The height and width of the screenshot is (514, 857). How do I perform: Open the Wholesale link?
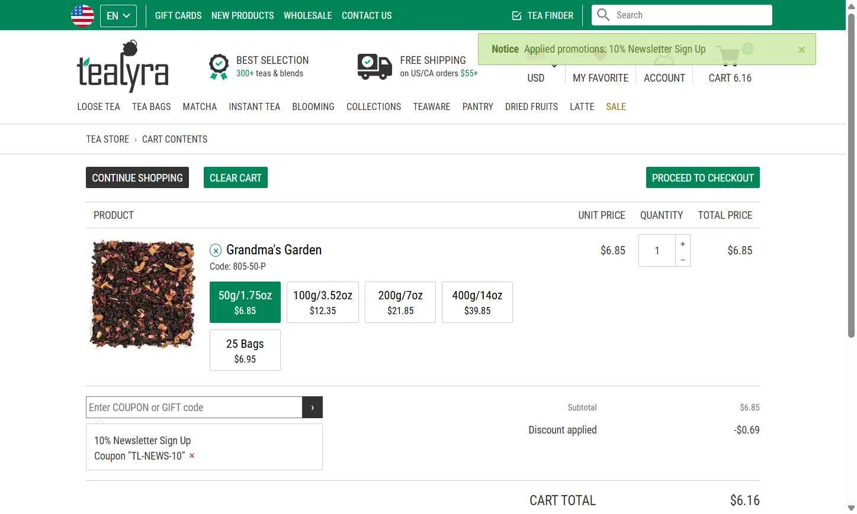[308, 15]
